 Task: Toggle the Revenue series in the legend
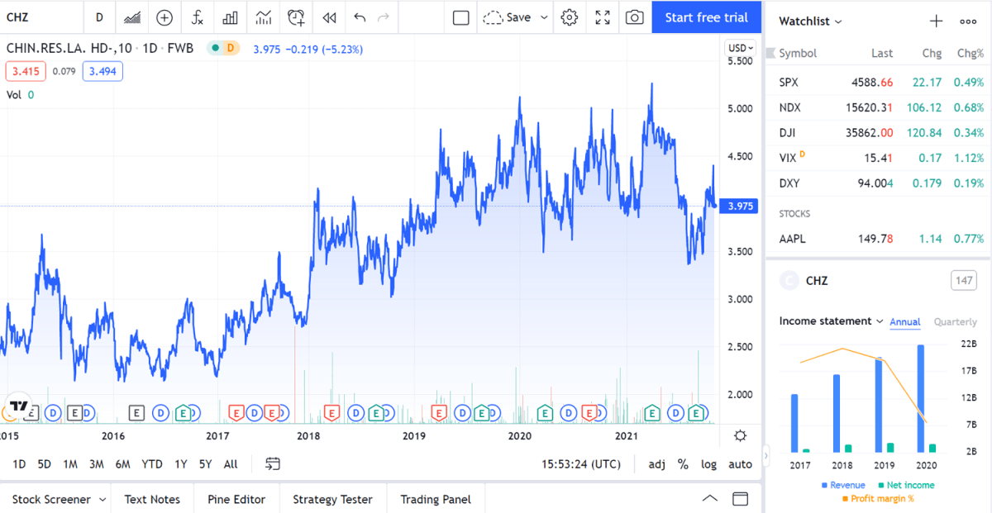[x=843, y=485]
